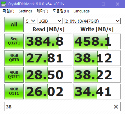The height and width of the screenshot is (114, 125).
Task: Select the 4KiB Q32T1 write result 38.22
Action: point(97,75)
